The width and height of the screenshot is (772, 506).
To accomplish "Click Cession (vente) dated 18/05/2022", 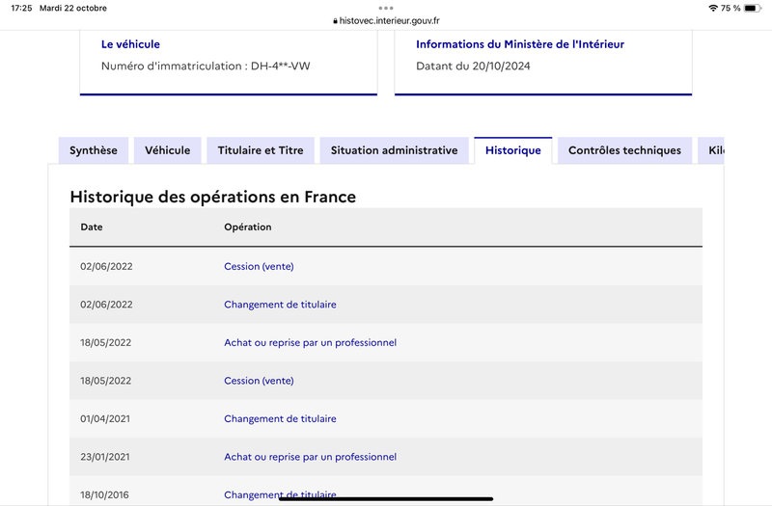I will 259,381.
